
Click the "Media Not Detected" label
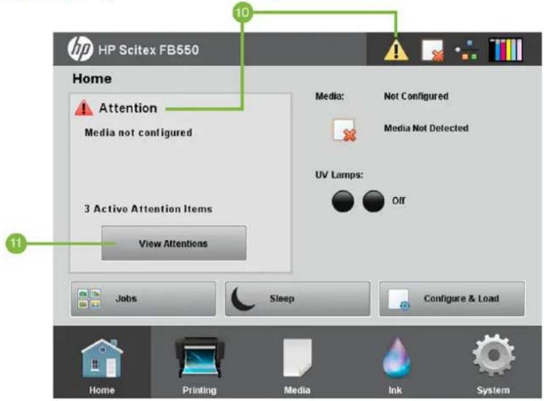(x=426, y=128)
